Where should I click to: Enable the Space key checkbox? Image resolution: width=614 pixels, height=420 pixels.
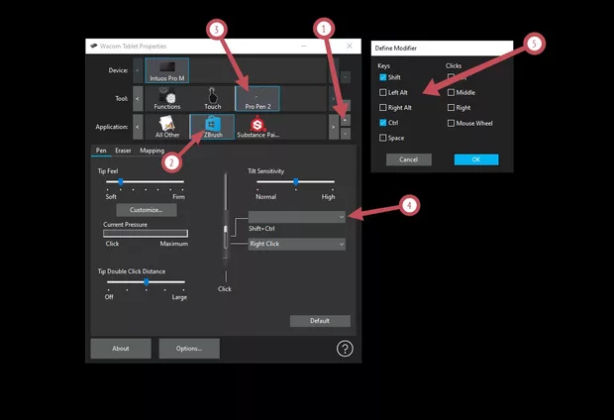(382, 138)
